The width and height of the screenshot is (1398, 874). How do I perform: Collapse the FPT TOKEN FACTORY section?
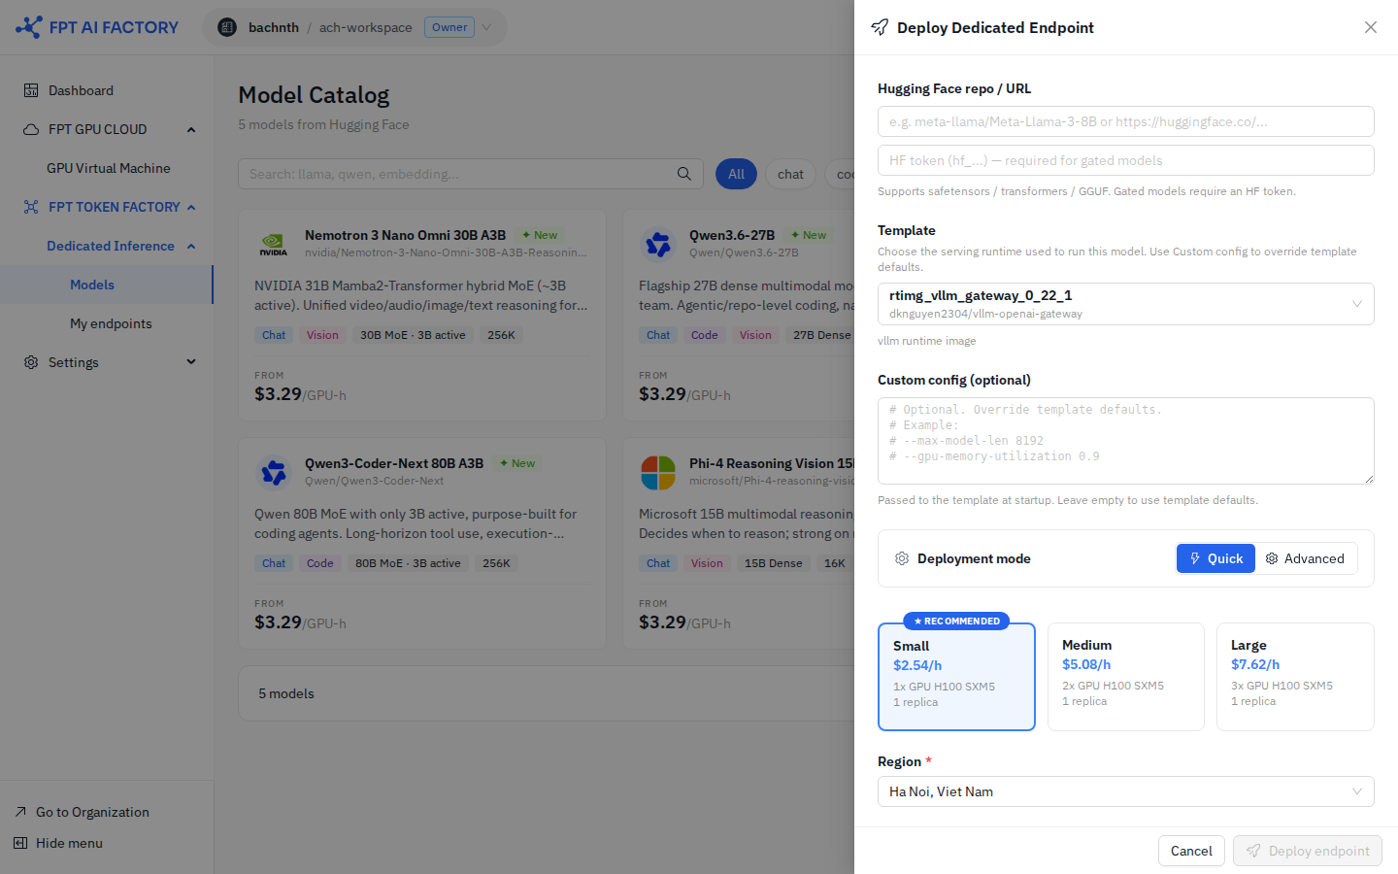pos(191,207)
